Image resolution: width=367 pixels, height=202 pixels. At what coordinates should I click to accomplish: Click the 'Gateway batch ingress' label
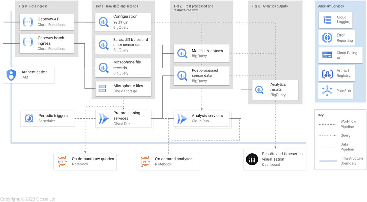click(51, 41)
